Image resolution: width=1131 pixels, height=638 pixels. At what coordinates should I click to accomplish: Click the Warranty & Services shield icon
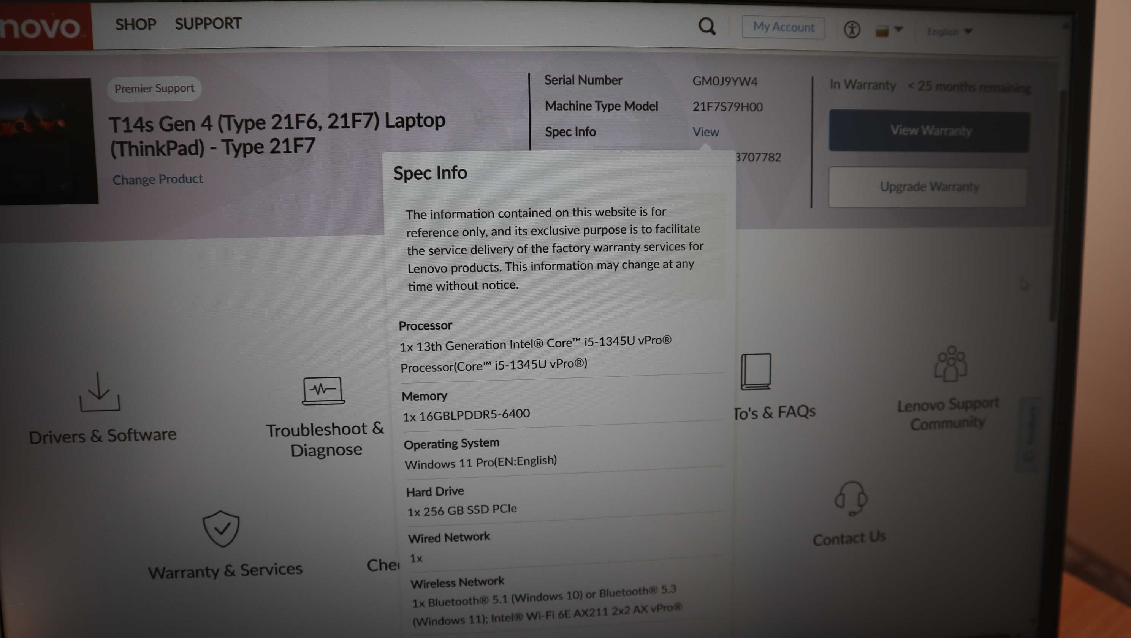pyautogui.click(x=221, y=528)
